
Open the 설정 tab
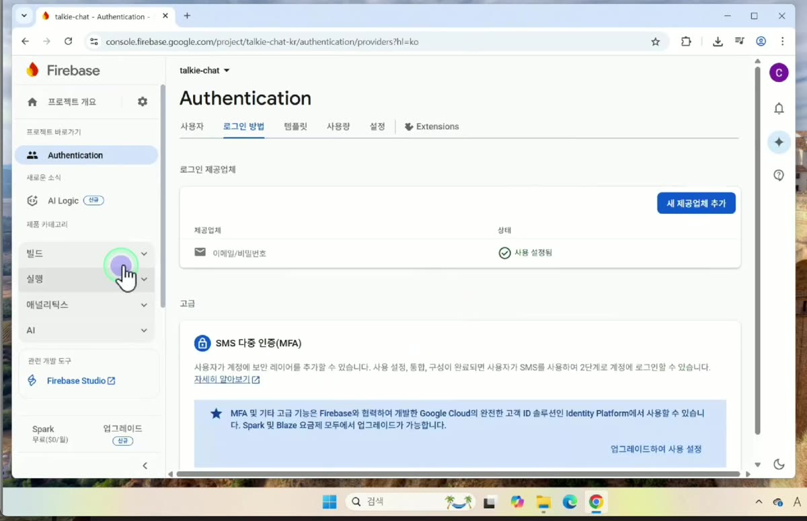pos(377,126)
